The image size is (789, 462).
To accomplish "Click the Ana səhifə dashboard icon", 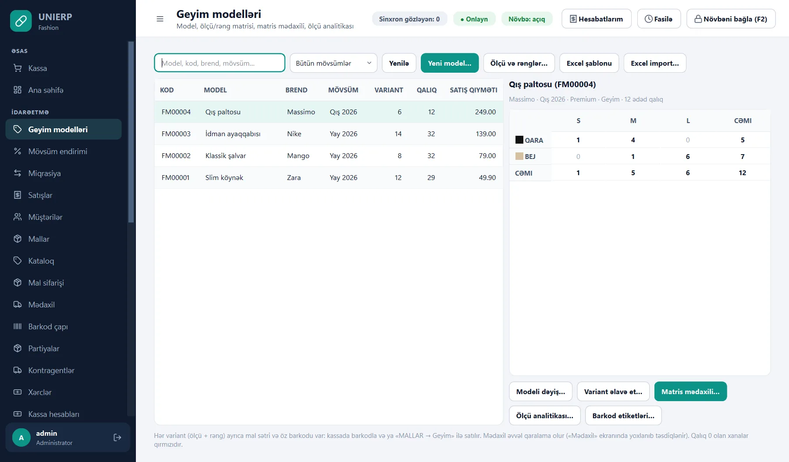I will [18, 90].
